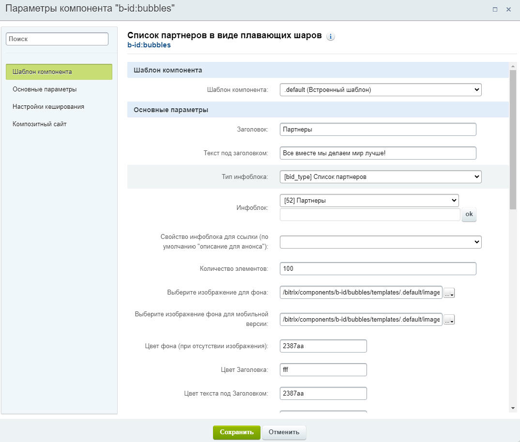Expand the component template dropdown

pyautogui.click(x=381, y=89)
